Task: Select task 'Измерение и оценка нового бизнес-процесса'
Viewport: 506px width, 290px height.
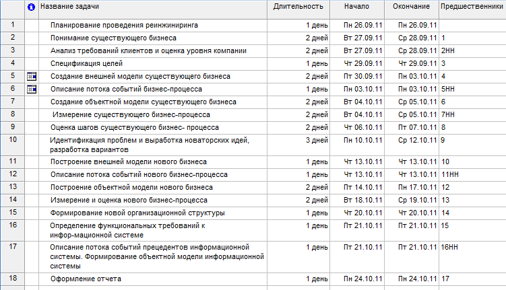Action: click(129, 200)
